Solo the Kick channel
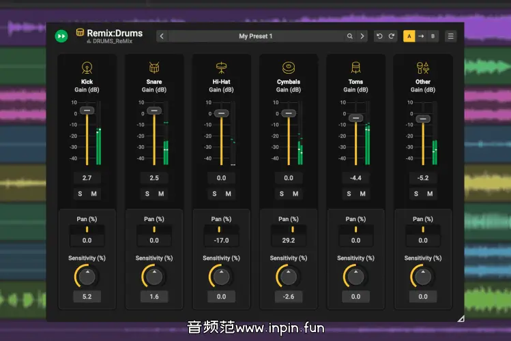This screenshot has height=341, width=511. [81, 194]
